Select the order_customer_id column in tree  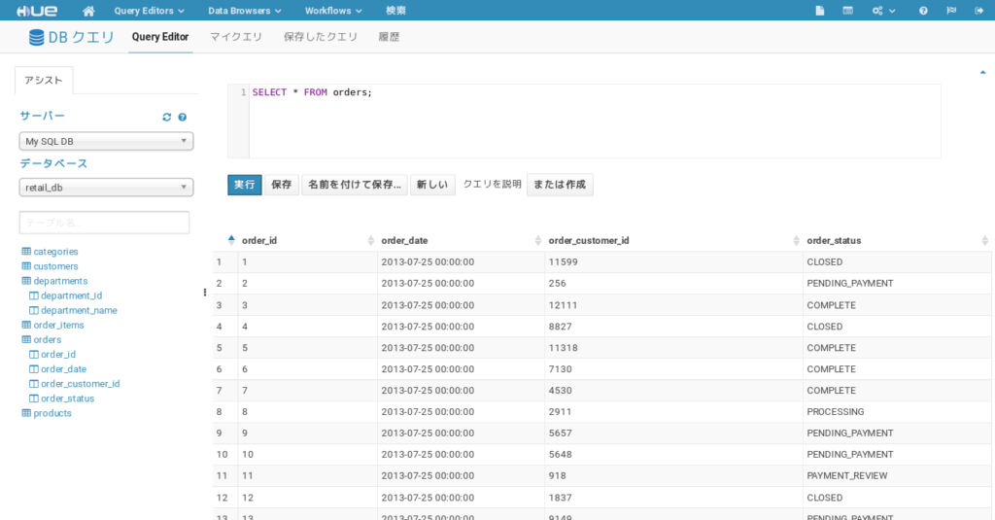coord(80,384)
